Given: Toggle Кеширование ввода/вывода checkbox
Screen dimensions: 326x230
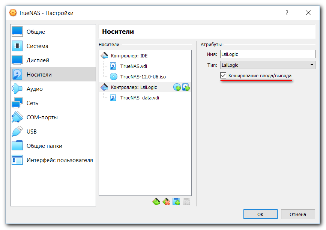Looking at the screenshot, I should pos(223,75).
